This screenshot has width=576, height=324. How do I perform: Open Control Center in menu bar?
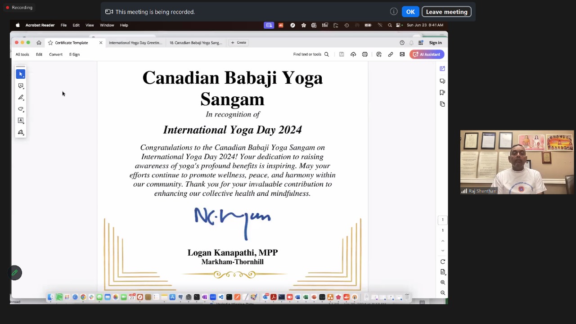[399, 25]
